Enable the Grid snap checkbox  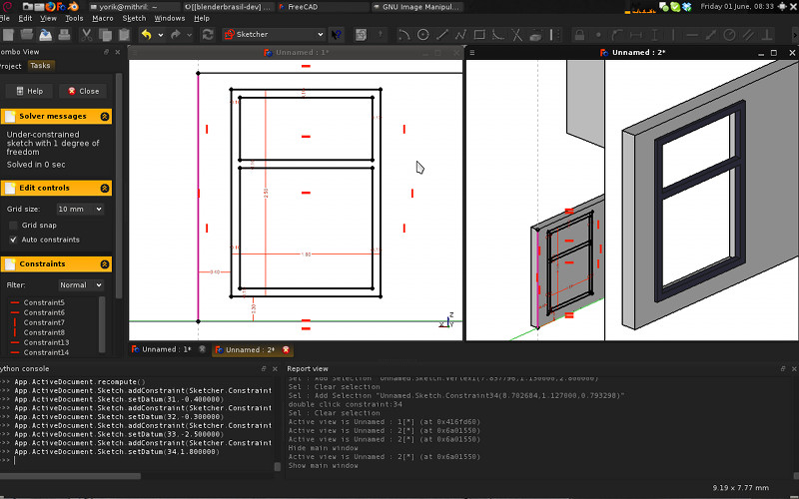click(13, 226)
